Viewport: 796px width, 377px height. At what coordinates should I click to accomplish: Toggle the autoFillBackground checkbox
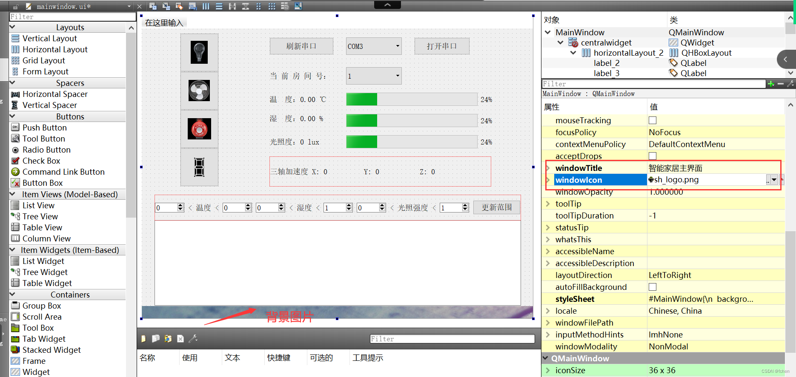pyautogui.click(x=653, y=287)
